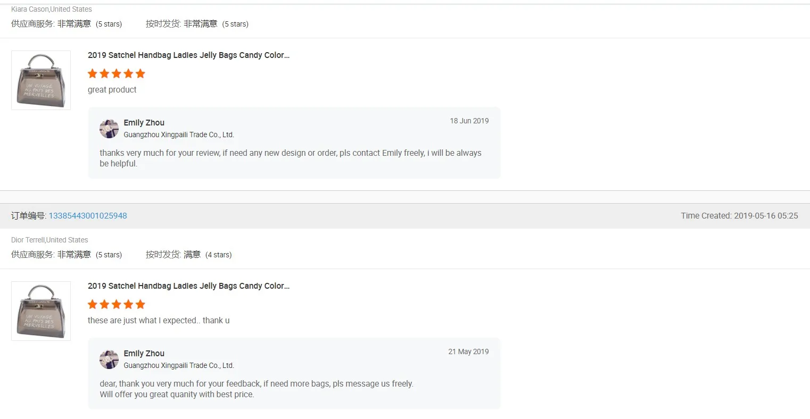Viewport: 810px width, 419px height.
Task: Click the second review's handbag thumbnail
Action: tap(41, 311)
